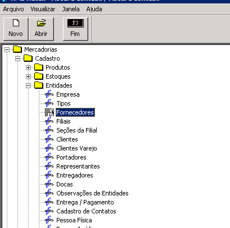Image resolution: width=230 pixels, height=228 pixels.
Task: Collapse the Entidades tree node
Action: coord(28,85)
